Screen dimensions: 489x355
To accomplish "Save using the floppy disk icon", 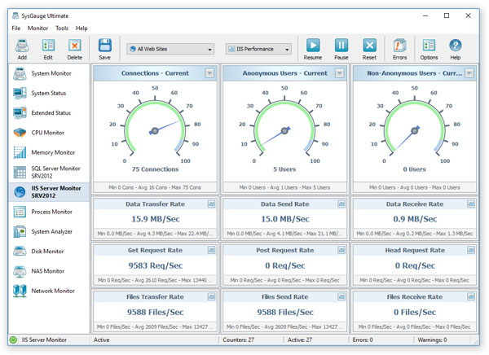I will pyautogui.click(x=104, y=46).
